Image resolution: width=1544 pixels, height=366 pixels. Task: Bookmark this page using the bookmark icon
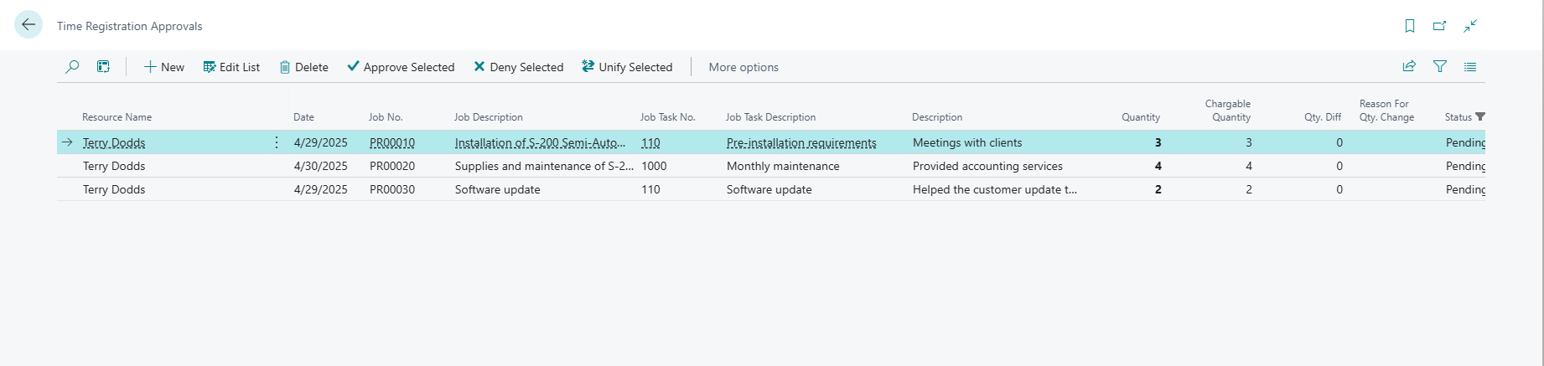pos(1409,26)
